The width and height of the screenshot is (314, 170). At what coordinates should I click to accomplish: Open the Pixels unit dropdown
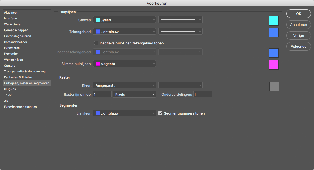point(134,95)
